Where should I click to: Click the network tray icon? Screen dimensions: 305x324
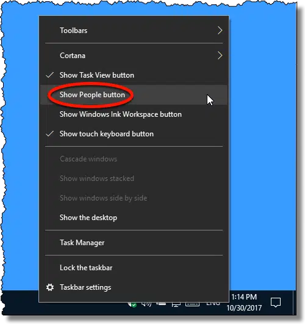[176, 304]
